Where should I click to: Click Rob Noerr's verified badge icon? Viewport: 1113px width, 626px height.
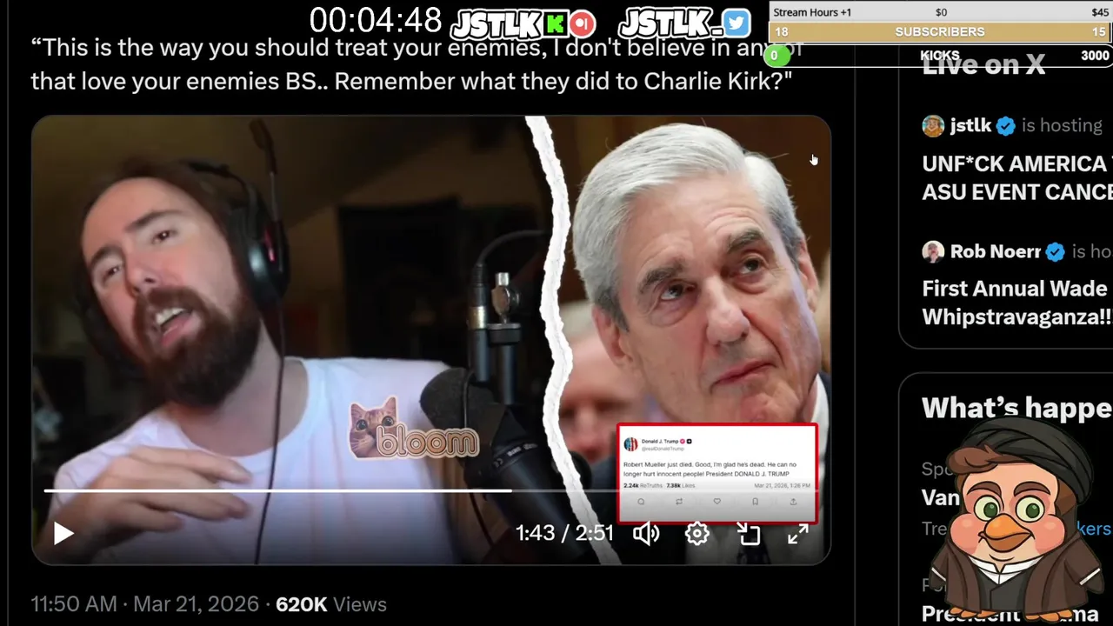1056,252
